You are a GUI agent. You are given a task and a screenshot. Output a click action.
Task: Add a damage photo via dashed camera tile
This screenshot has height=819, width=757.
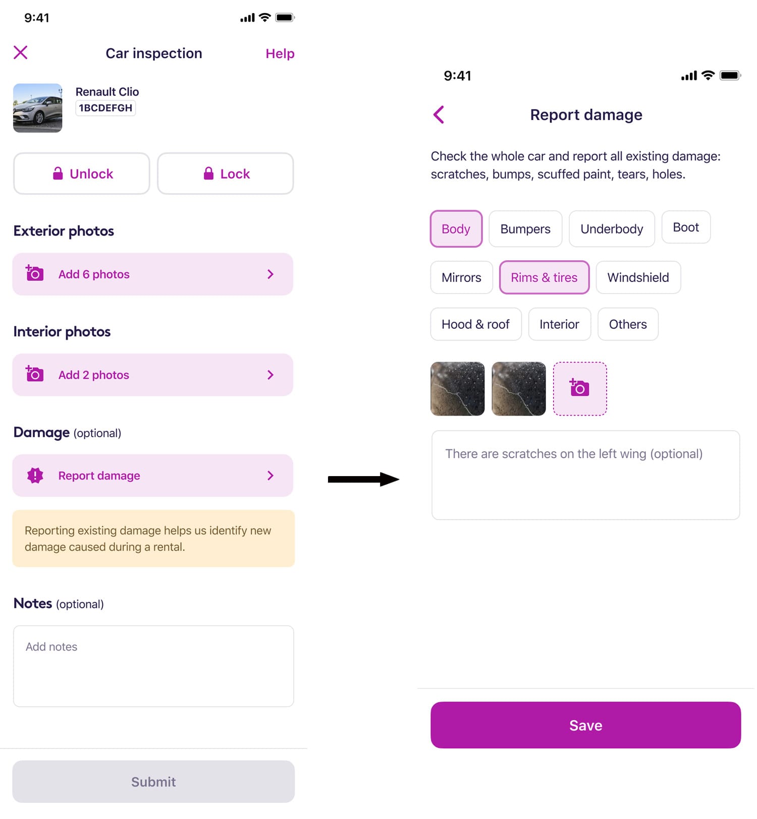click(580, 389)
